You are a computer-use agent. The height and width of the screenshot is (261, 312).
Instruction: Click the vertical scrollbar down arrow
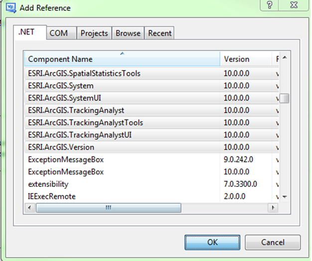click(285, 197)
